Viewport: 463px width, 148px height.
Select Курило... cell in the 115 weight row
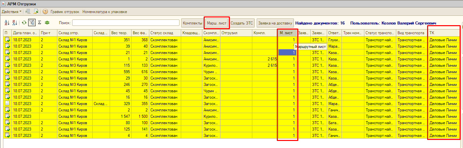click(x=211, y=65)
